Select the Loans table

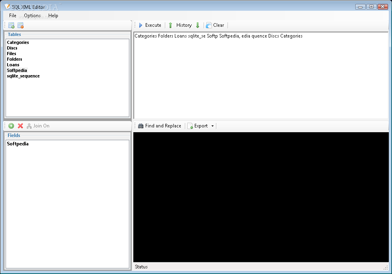pos(13,65)
